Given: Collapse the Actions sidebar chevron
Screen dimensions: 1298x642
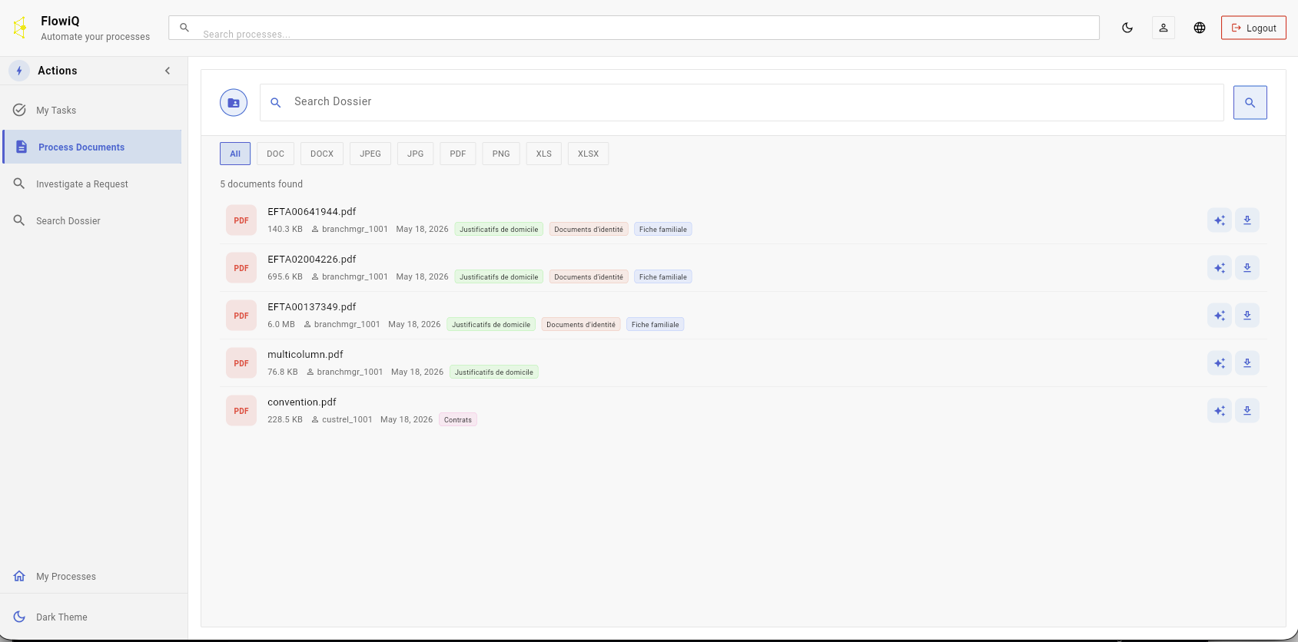Looking at the screenshot, I should tap(168, 71).
